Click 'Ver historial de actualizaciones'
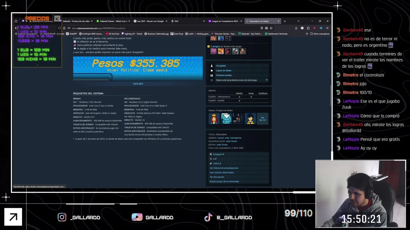This screenshot has width=410, height=230. (224, 168)
